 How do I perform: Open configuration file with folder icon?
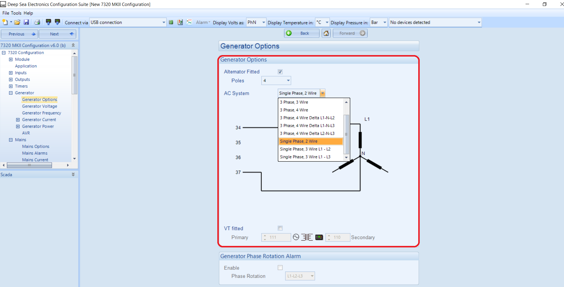(x=17, y=22)
